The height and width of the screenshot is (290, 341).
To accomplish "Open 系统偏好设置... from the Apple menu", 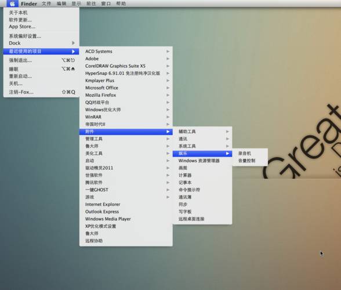I will [41, 36].
